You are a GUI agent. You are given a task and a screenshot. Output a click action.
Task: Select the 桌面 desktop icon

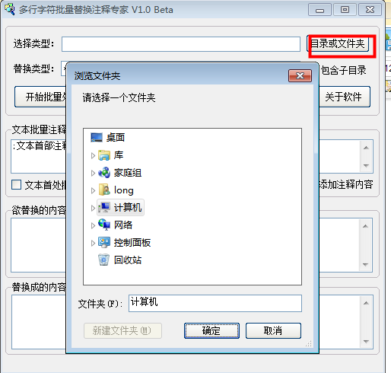97,138
